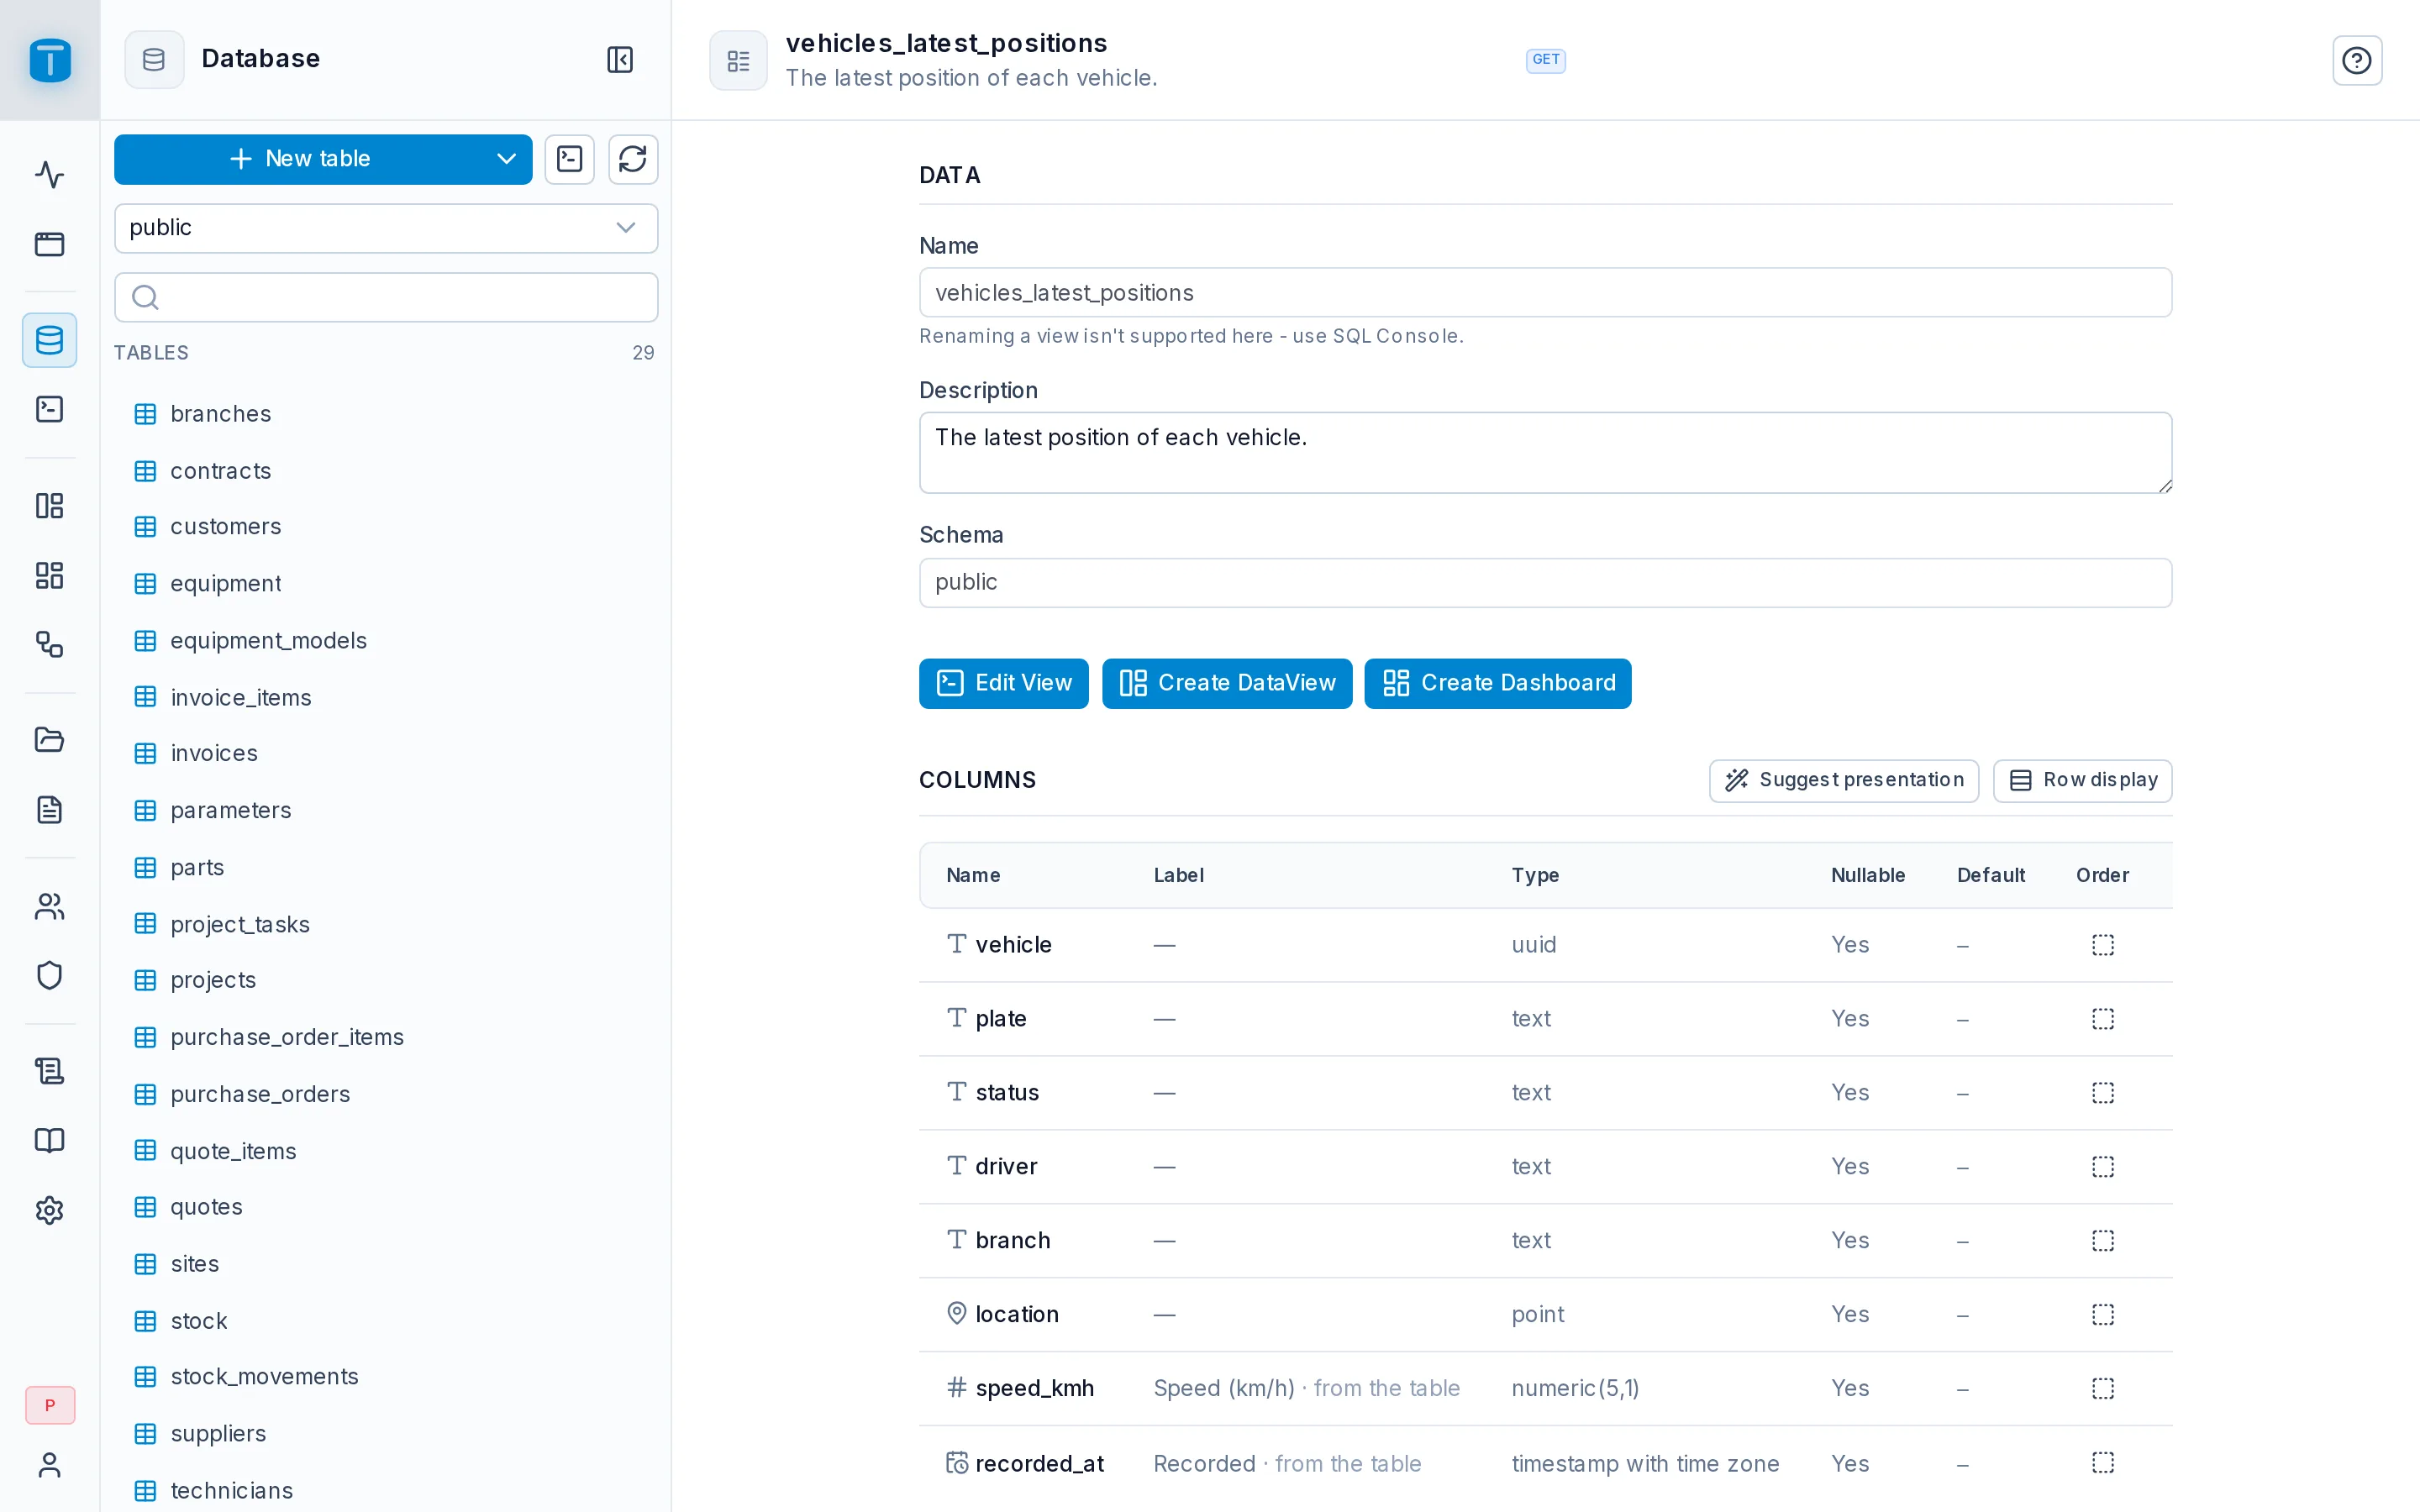This screenshot has width=2420, height=1512.
Task: Open the browser window icon in sidebar
Action: (x=50, y=244)
